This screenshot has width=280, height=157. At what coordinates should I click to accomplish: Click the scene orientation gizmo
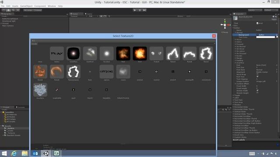(x=225, y=25)
